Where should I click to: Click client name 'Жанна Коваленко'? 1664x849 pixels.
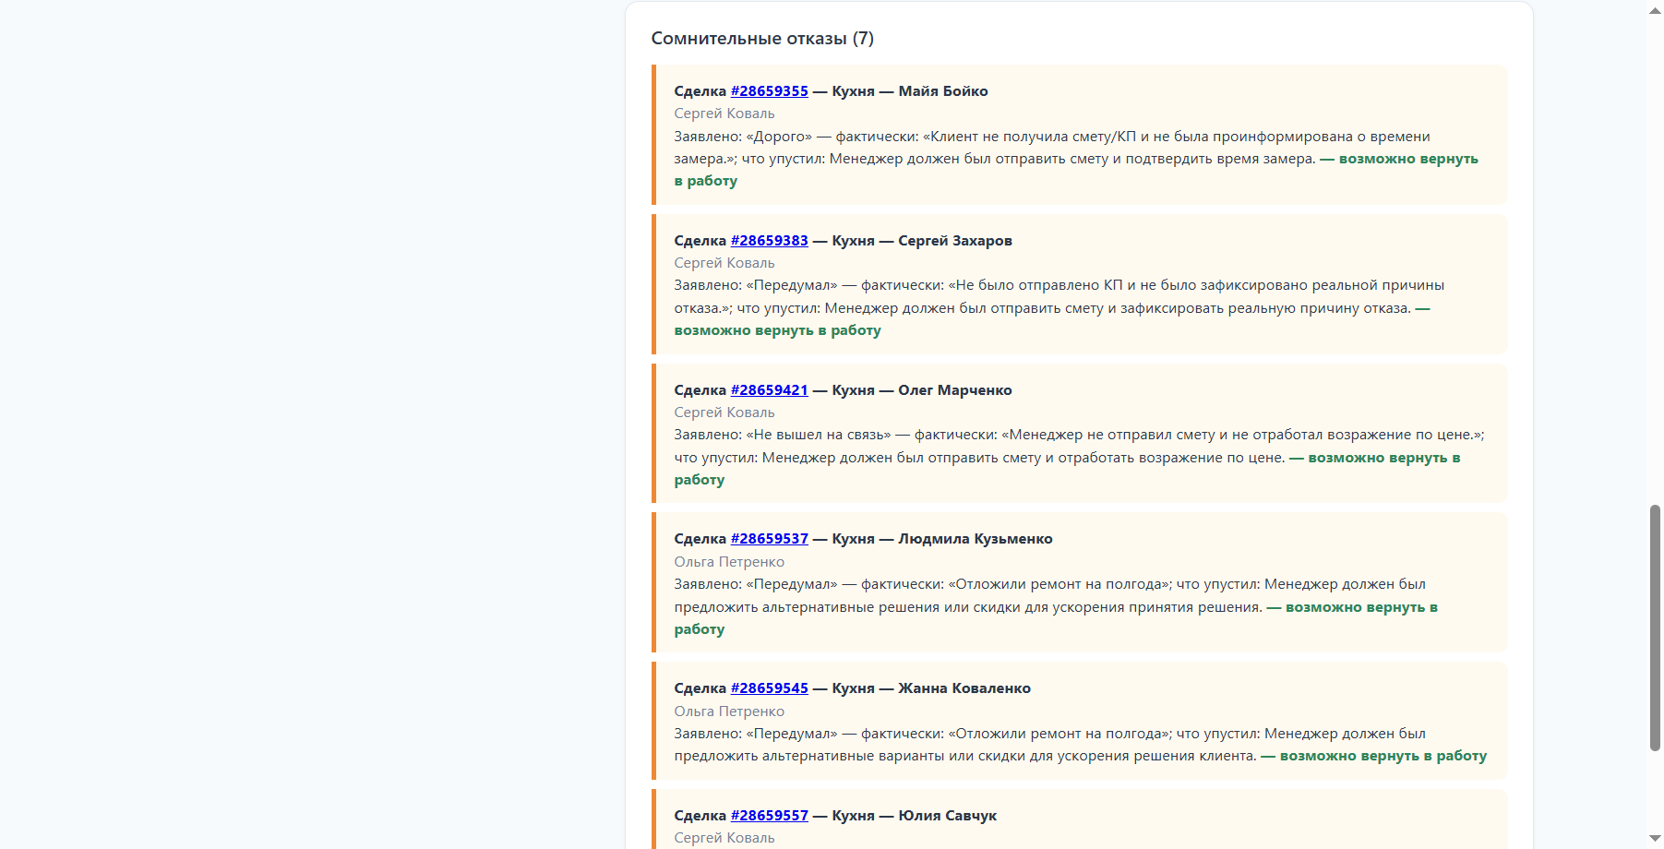coord(964,688)
